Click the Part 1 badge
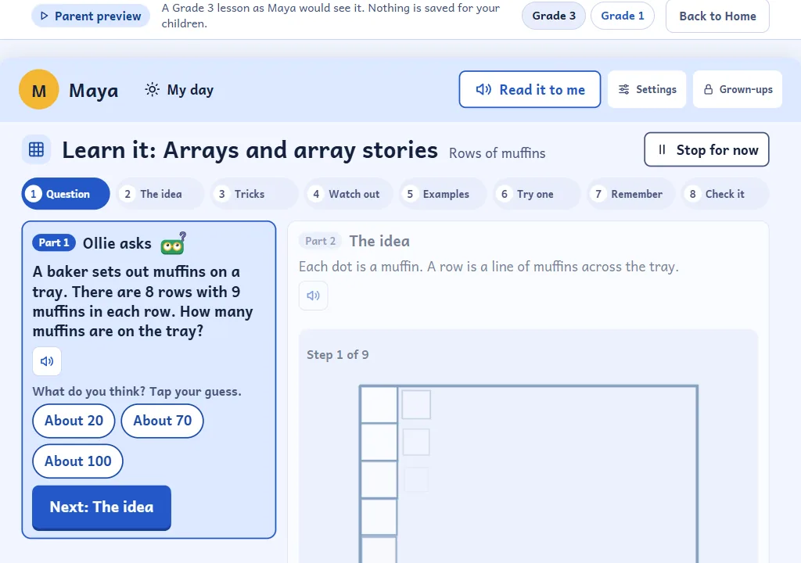 pyautogui.click(x=54, y=242)
